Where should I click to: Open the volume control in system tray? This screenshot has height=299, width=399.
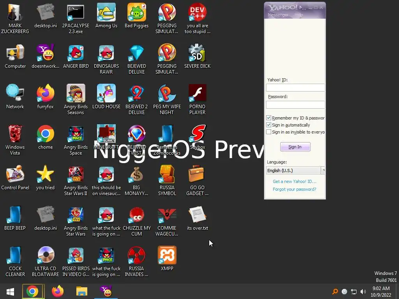pyautogui.click(x=363, y=292)
